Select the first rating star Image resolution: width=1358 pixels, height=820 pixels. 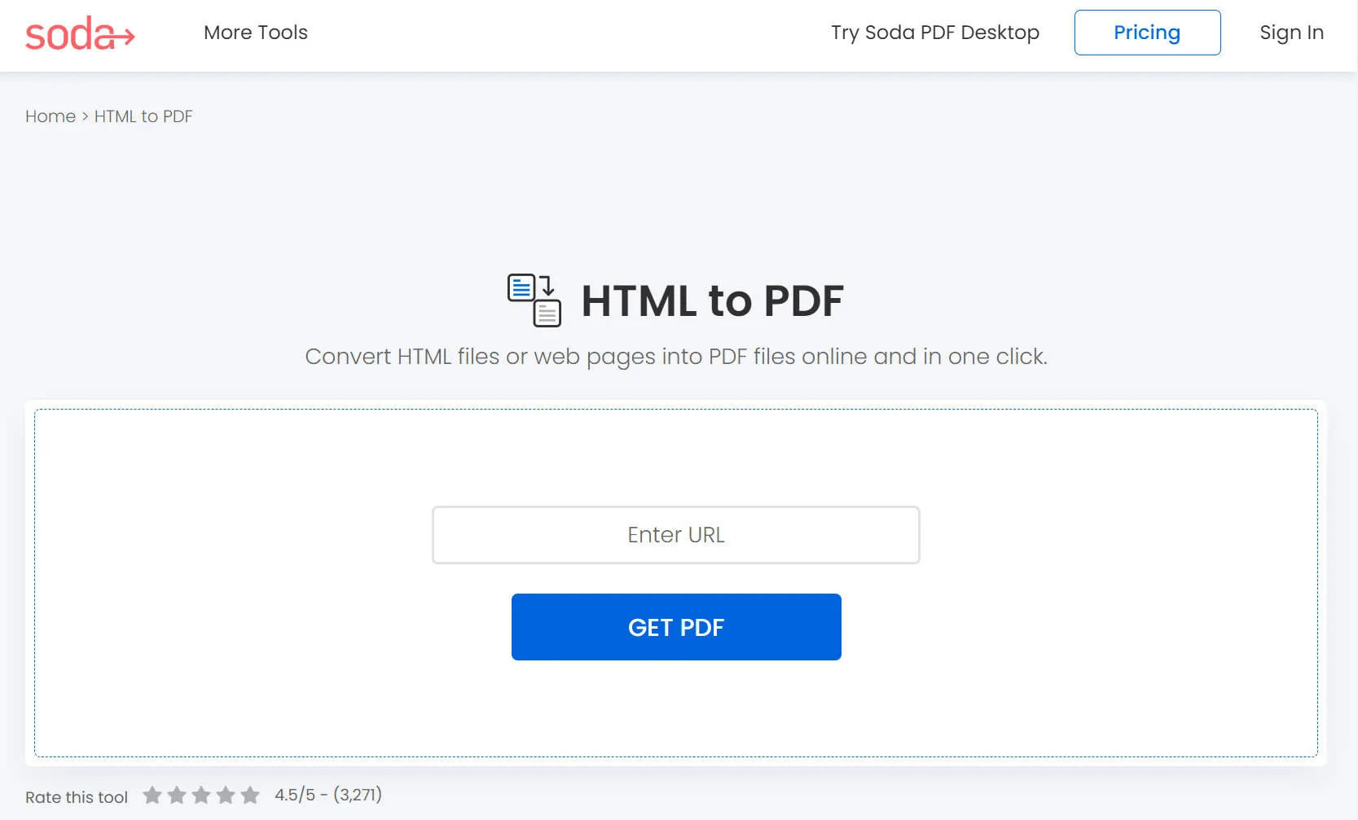(152, 794)
